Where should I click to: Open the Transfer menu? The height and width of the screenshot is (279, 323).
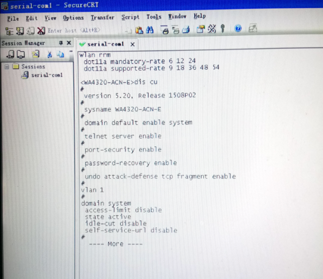tap(103, 18)
